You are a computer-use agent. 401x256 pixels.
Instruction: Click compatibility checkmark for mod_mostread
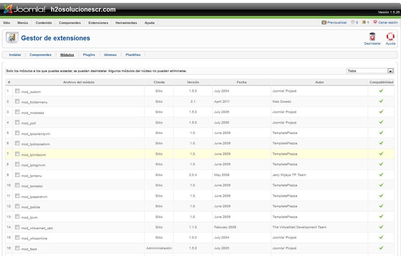coord(381,111)
